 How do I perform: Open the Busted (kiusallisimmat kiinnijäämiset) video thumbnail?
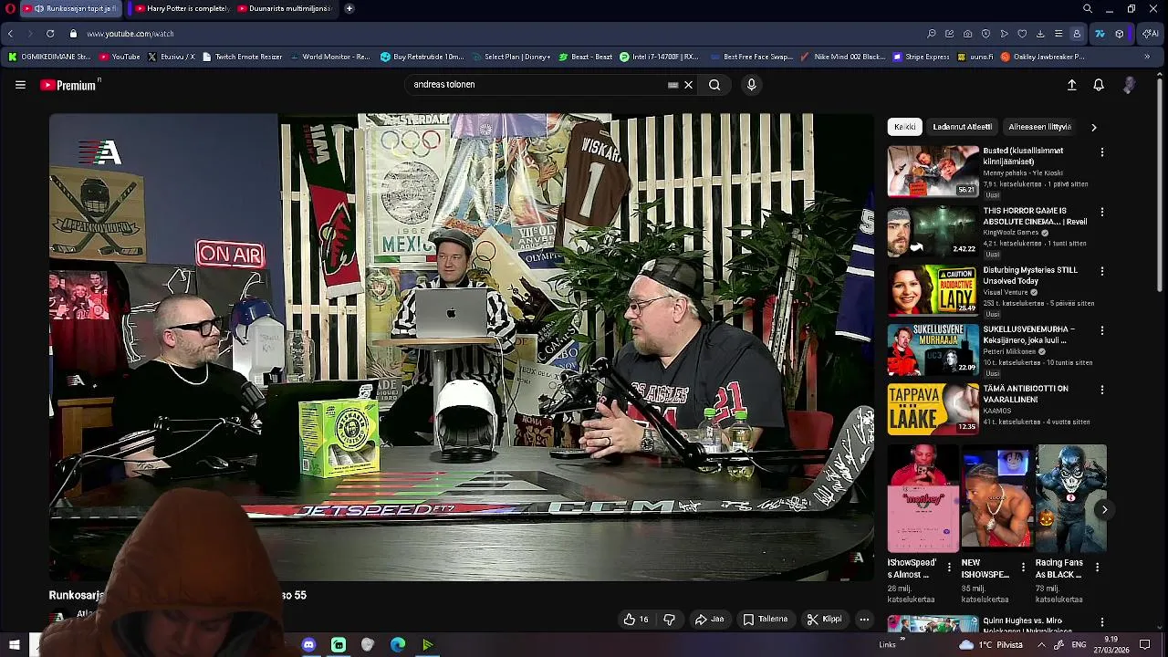[x=933, y=171]
